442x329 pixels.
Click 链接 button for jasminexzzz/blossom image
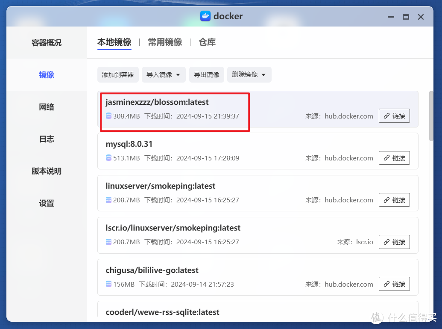pyautogui.click(x=394, y=116)
